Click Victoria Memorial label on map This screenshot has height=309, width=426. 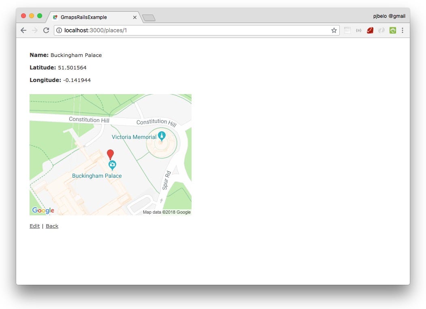click(x=134, y=137)
